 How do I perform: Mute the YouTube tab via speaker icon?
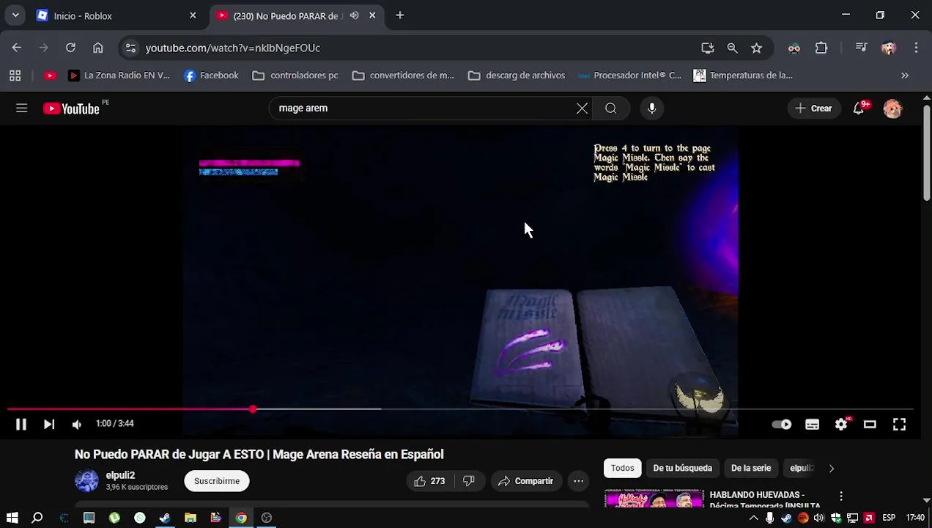[355, 15]
